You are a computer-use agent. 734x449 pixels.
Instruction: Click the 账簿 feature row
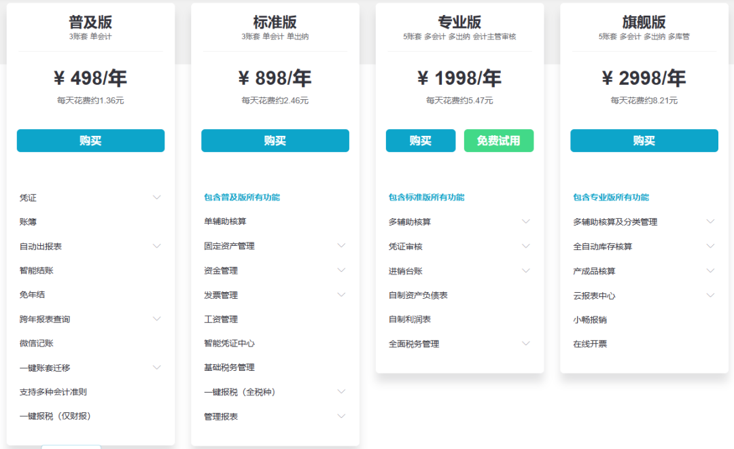(28, 221)
